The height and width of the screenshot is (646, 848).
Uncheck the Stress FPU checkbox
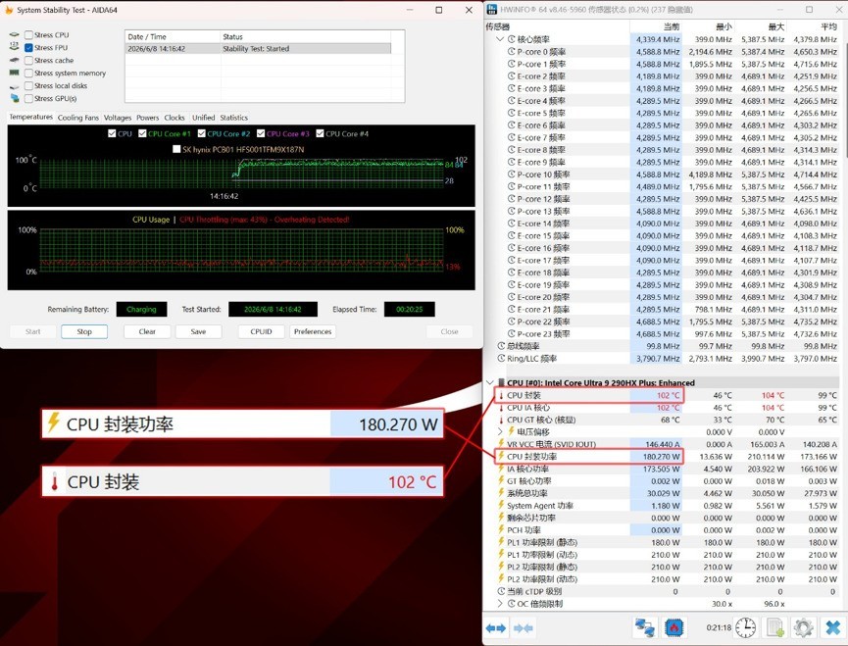[28, 48]
